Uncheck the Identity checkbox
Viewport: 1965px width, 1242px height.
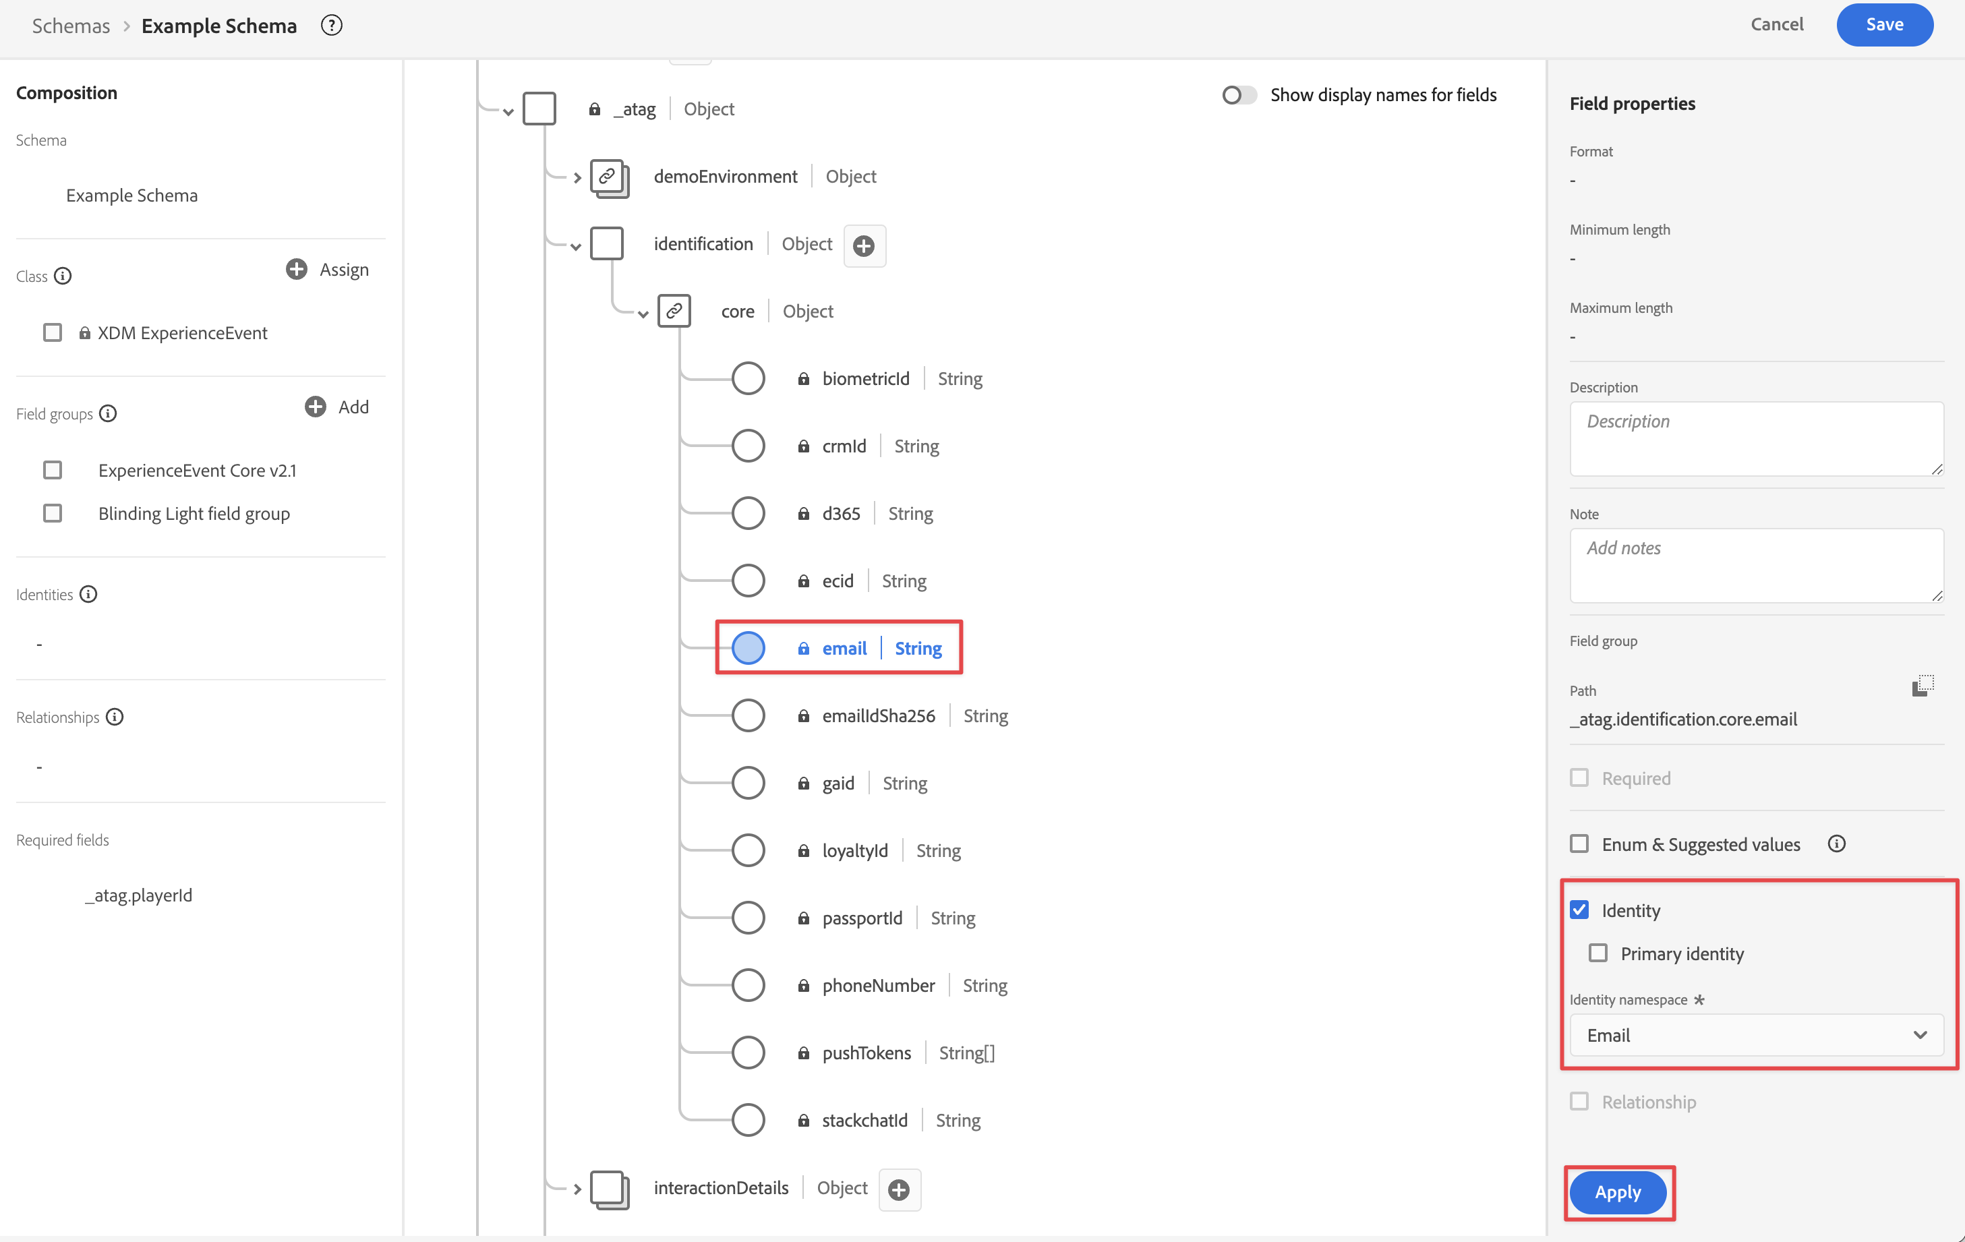point(1579,910)
